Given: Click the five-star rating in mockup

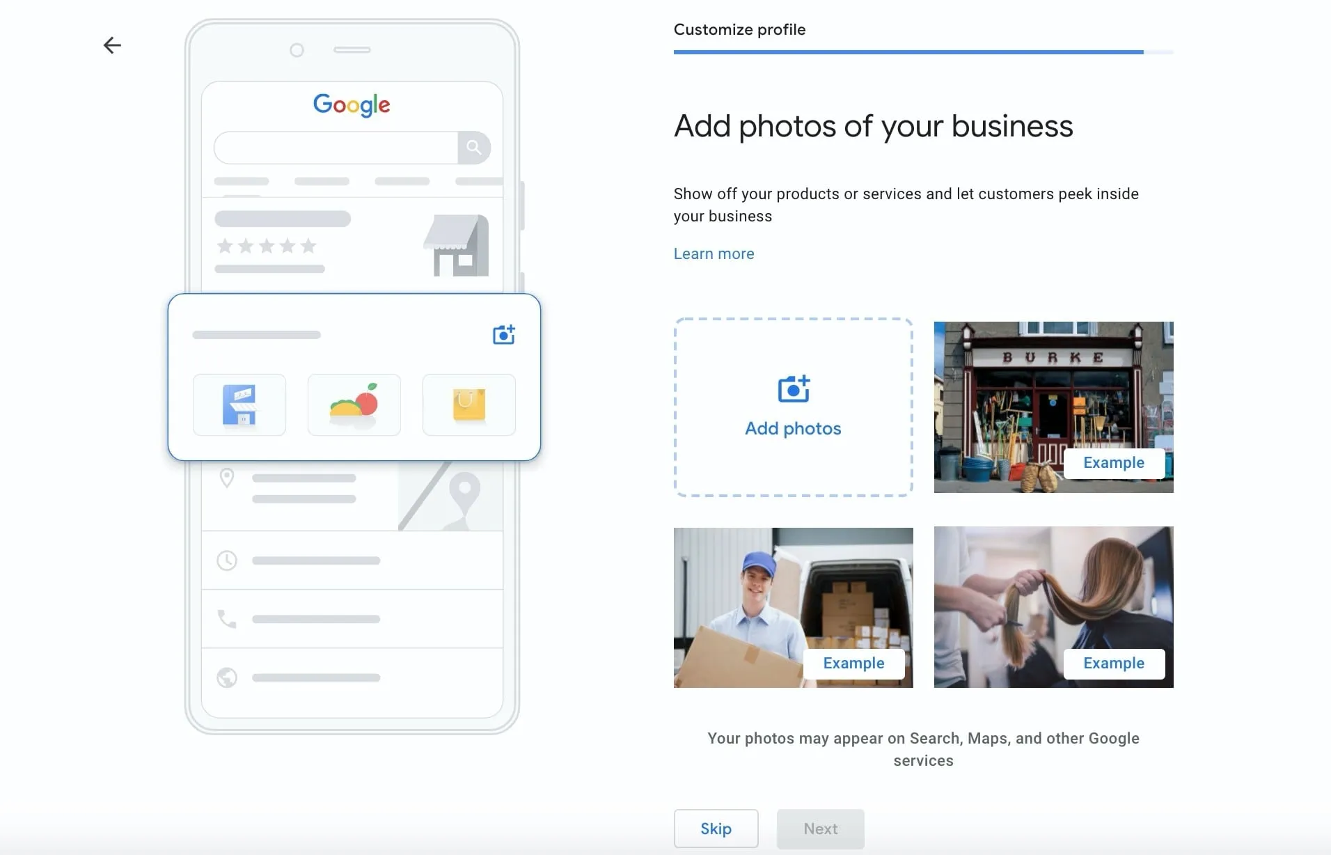Looking at the screenshot, I should point(267,246).
